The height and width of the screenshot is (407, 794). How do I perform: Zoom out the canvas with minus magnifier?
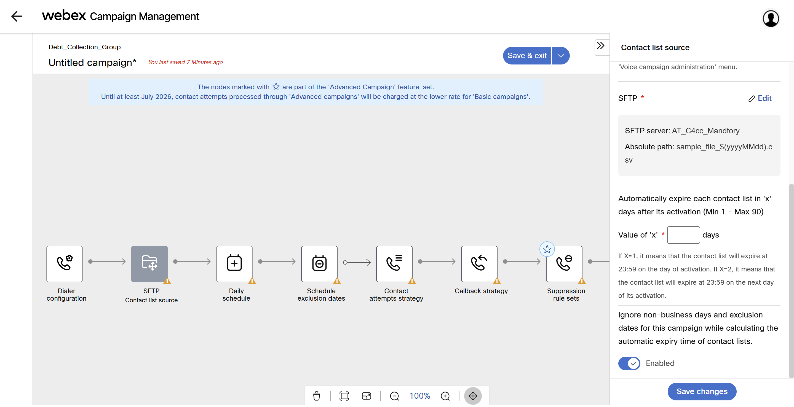click(394, 396)
